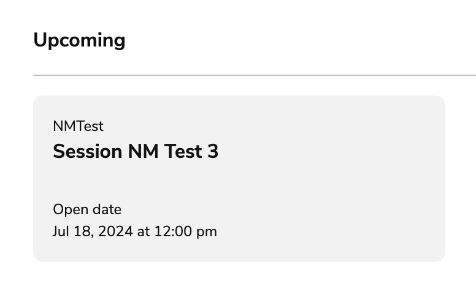Screen dimensions: 476x306
Task: Click "Jul 18" in the open date line
Action: click(71, 232)
